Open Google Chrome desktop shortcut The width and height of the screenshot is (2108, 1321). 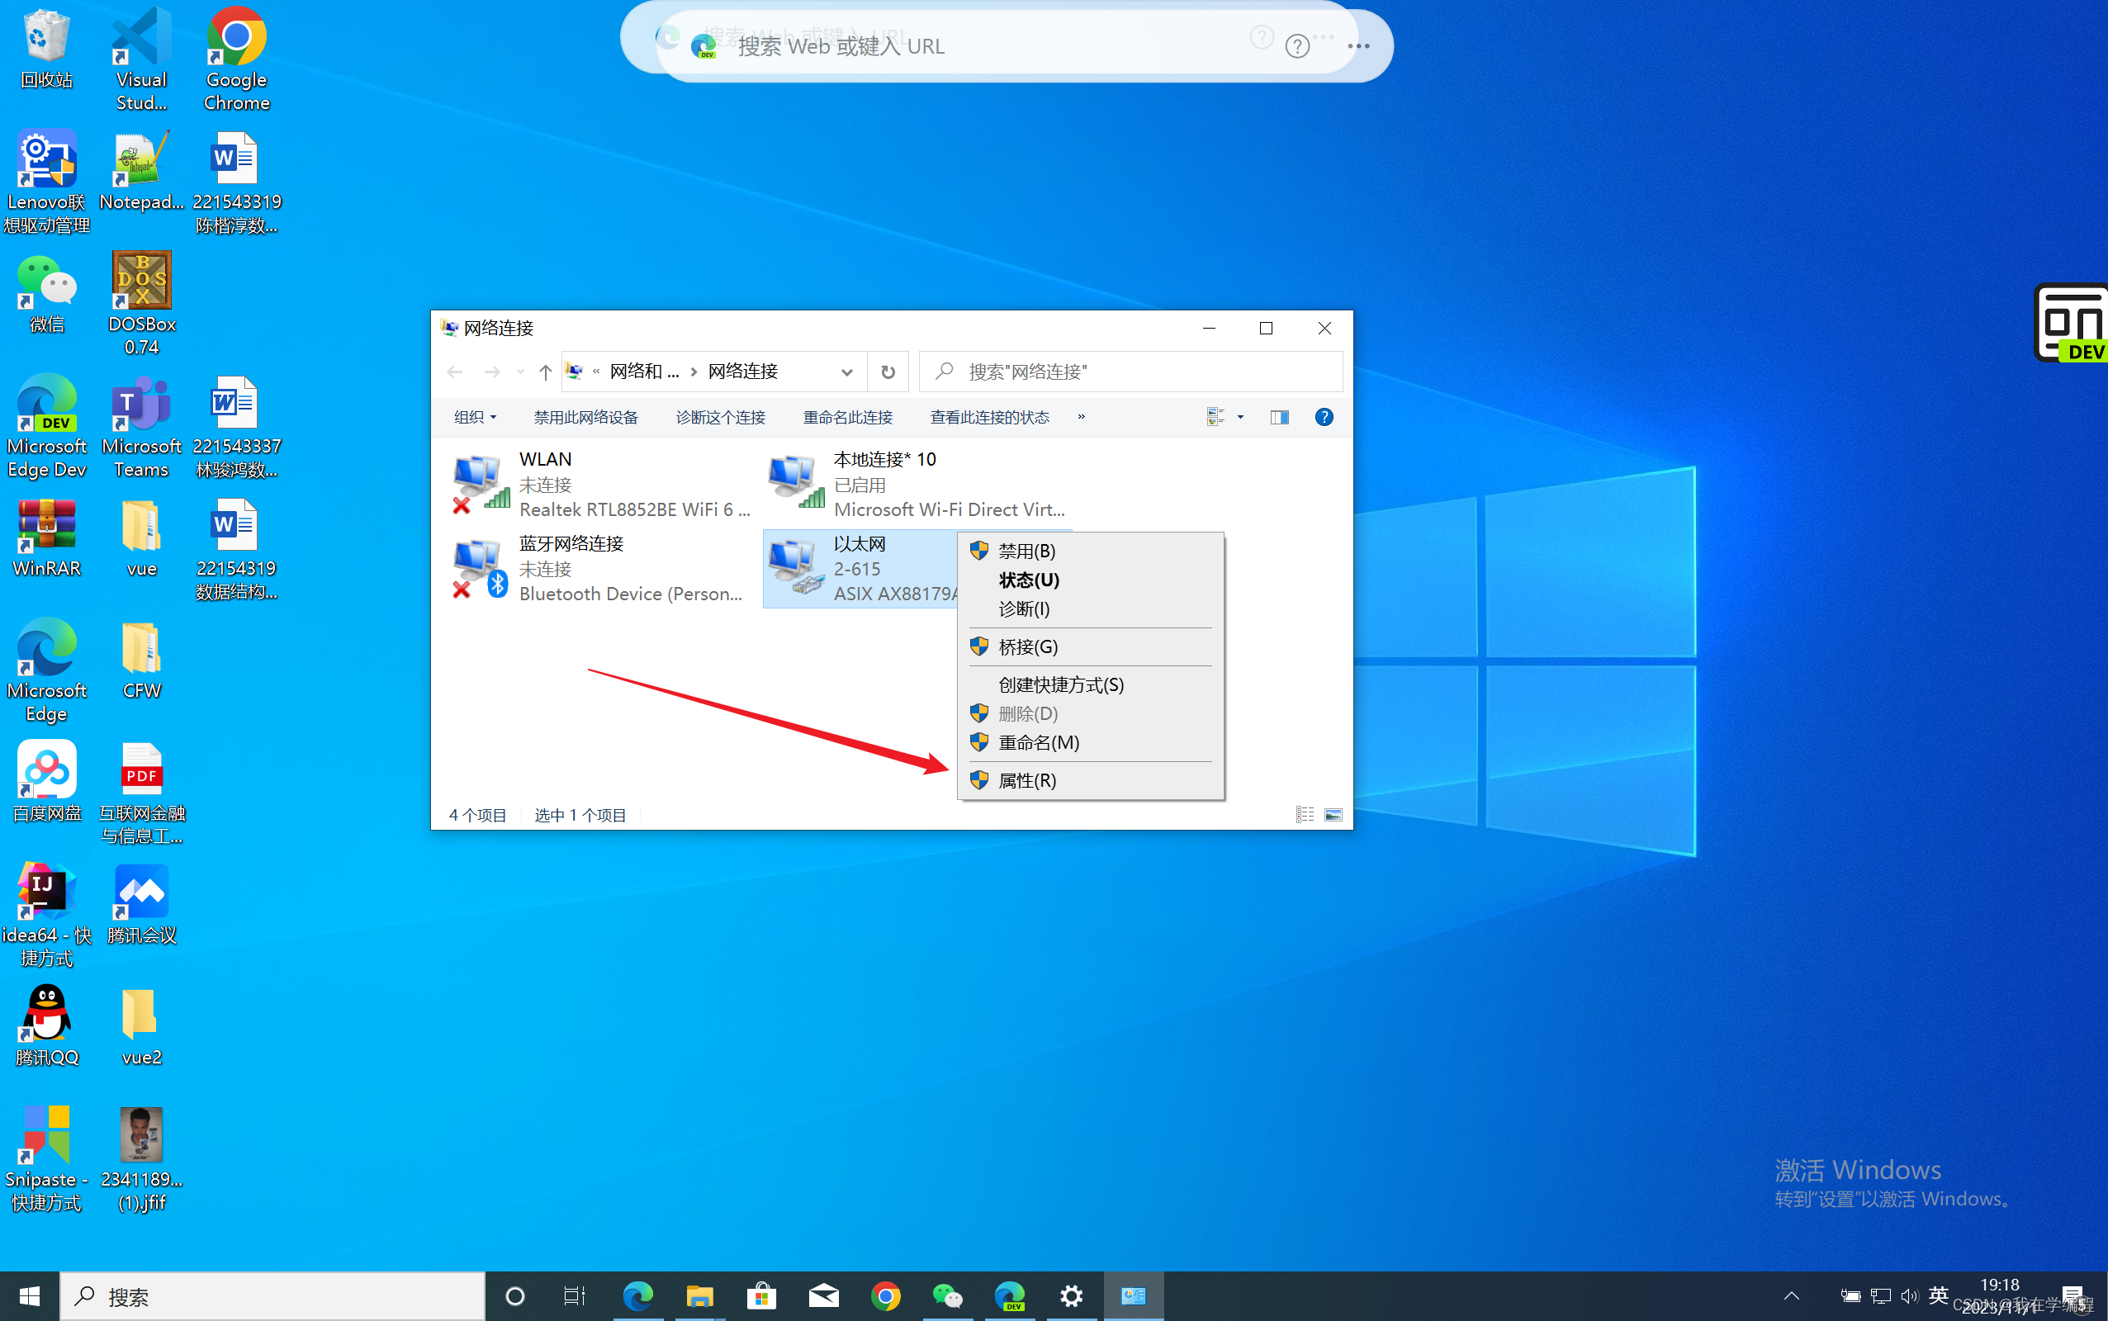tap(237, 59)
